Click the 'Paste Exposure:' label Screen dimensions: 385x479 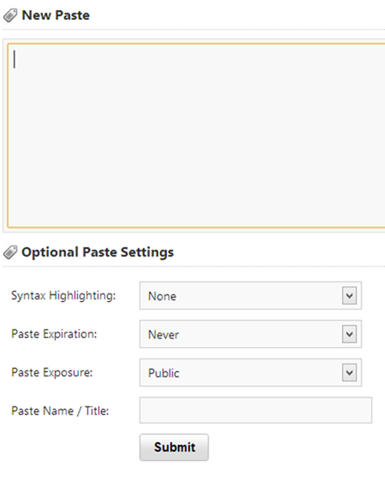52,372
